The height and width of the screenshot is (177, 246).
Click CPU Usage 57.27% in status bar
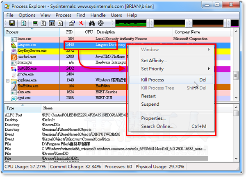point(25,166)
